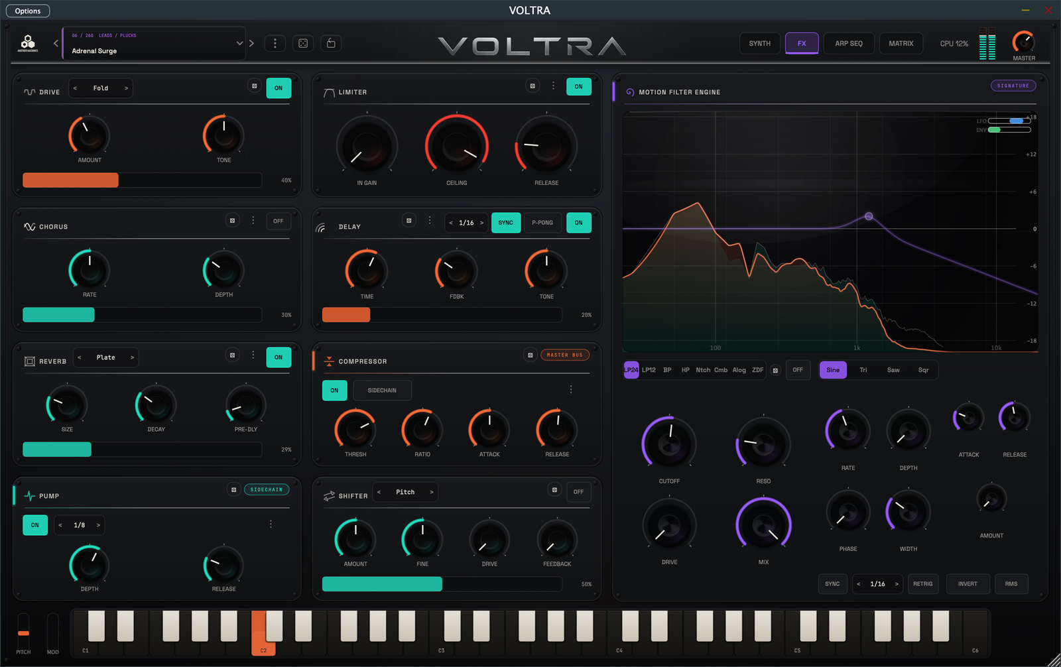Choose next Delay division after 1/16

click(x=481, y=223)
